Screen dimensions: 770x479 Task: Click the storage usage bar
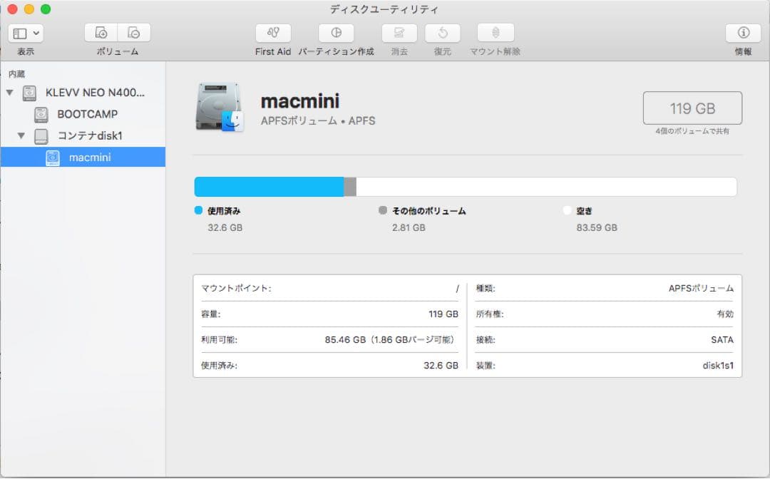pos(463,186)
